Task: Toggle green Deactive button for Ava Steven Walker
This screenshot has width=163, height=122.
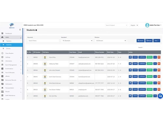Action: pyautogui.click(x=150, y=89)
